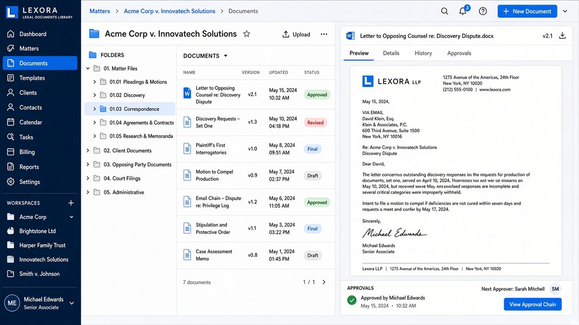Expand the Acme Corp workspace chevron

(72, 217)
